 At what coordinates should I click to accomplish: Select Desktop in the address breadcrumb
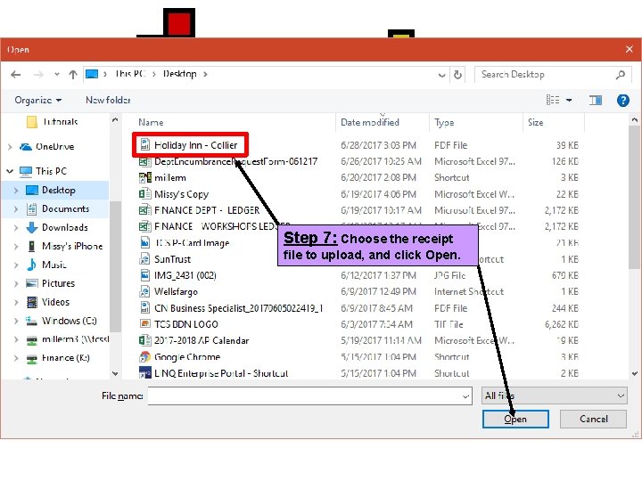pyautogui.click(x=180, y=74)
